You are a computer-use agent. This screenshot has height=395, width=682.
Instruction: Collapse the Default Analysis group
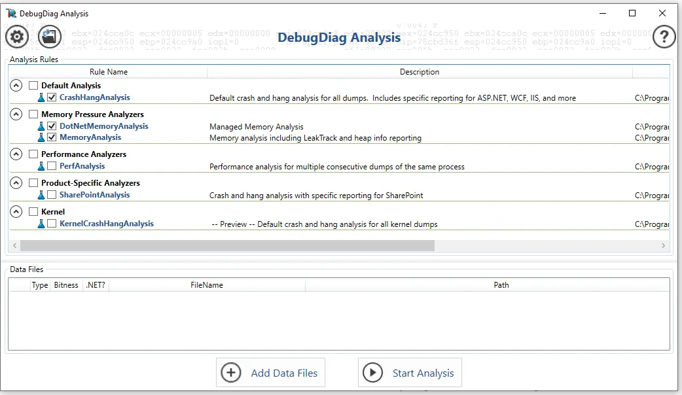click(x=16, y=86)
